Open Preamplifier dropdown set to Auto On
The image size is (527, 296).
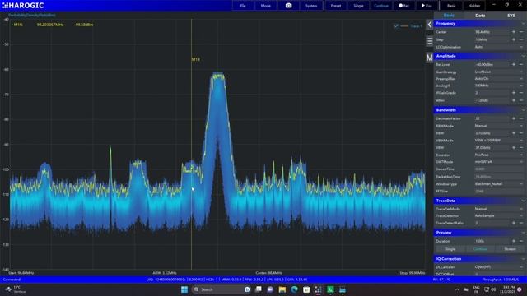(499, 79)
